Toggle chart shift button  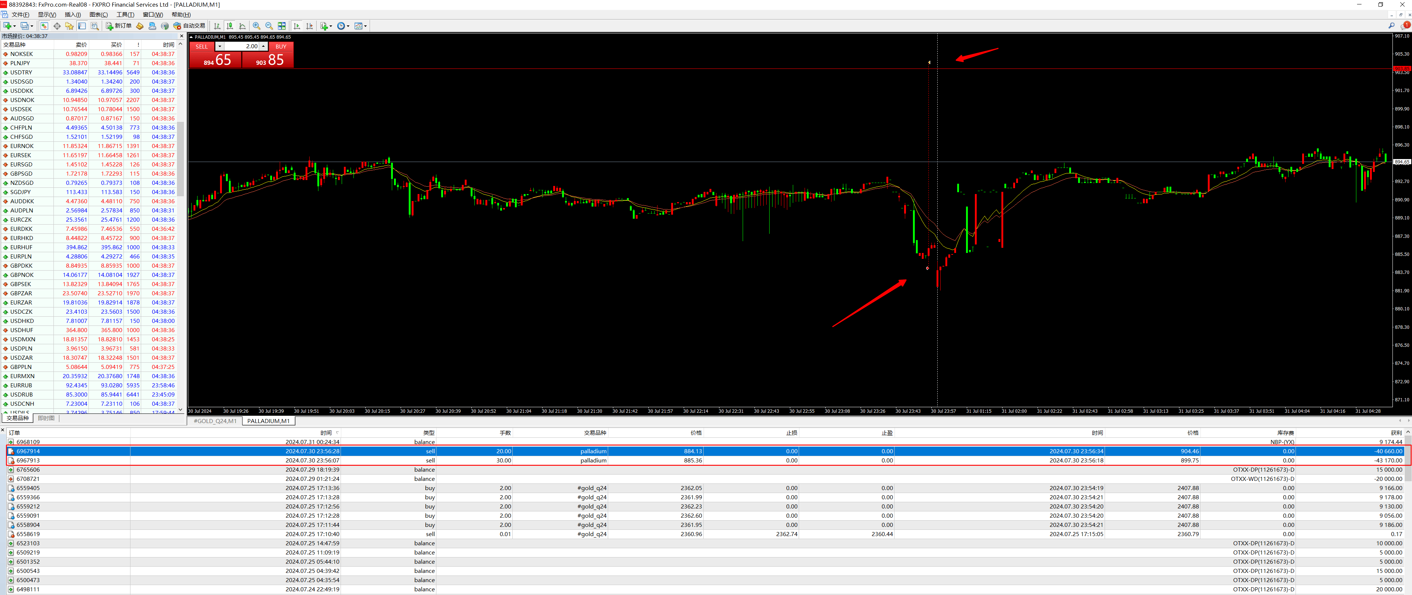310,26
